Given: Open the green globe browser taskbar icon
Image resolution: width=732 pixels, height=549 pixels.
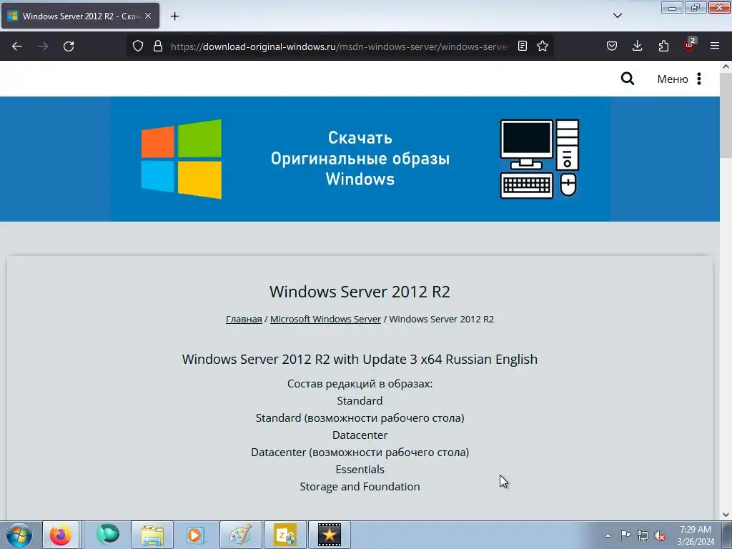Looking at the screenshot, I should (108, 535).
